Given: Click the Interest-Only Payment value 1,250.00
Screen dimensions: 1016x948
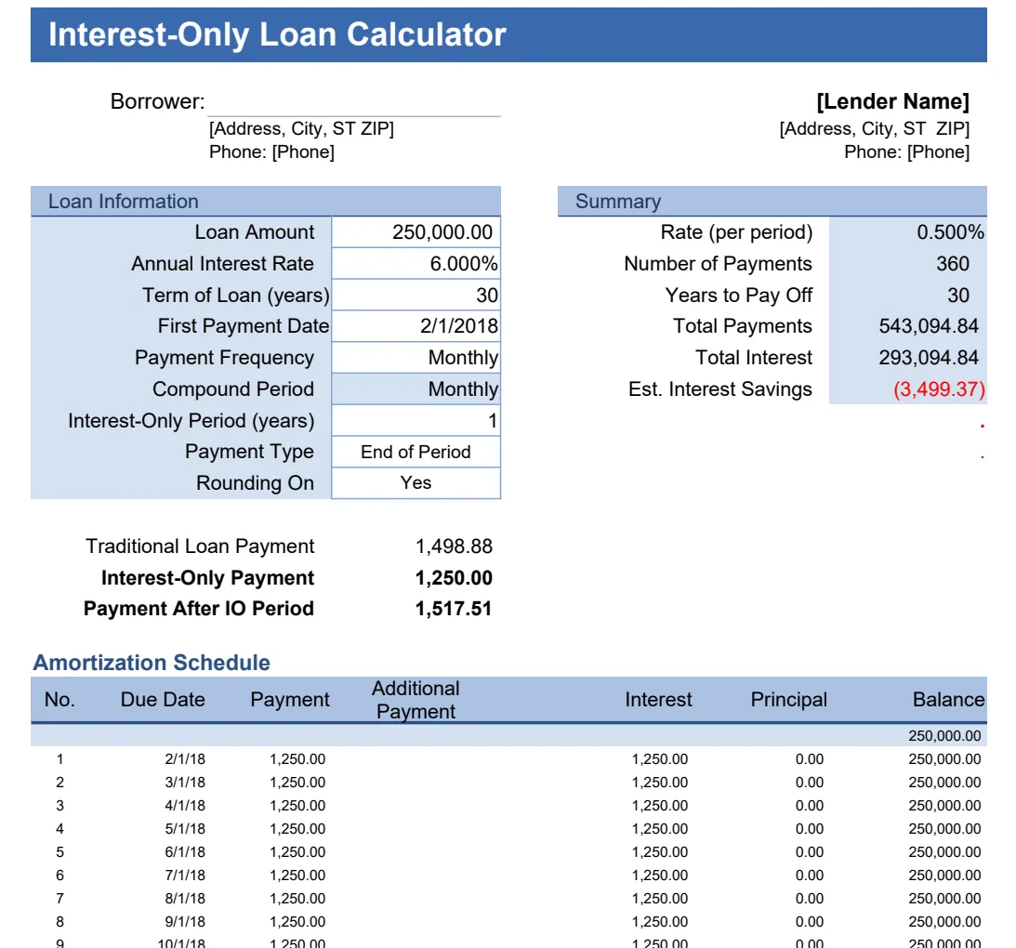Looking at the screenshot, I should tap(454, 577).
